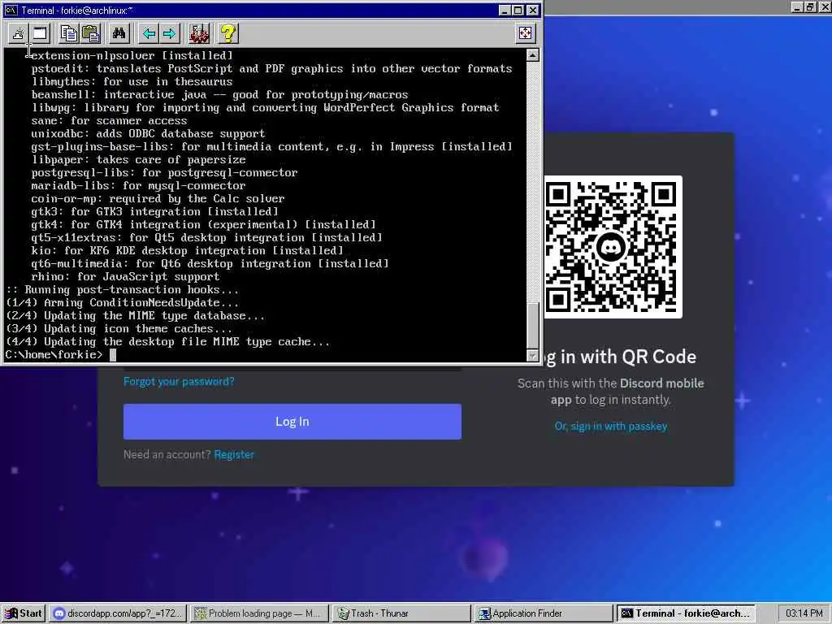The width and height of the screenshot is (832, 624).
Task: Click Or, sign in with passkey link
Action: (611, 426)
